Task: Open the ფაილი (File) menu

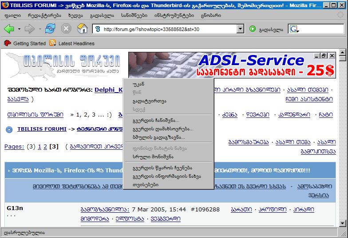Action: [12, 15]
